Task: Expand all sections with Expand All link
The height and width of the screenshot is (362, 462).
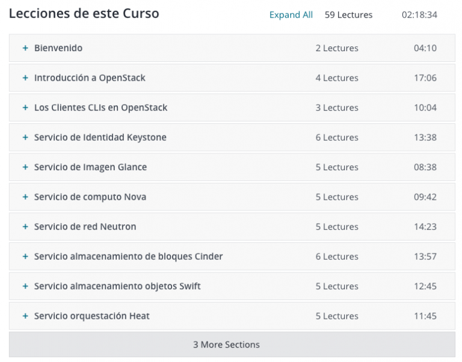Action: pos(291,14)
